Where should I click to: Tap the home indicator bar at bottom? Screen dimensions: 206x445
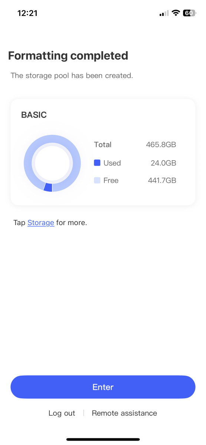click(x=103, y=439)
